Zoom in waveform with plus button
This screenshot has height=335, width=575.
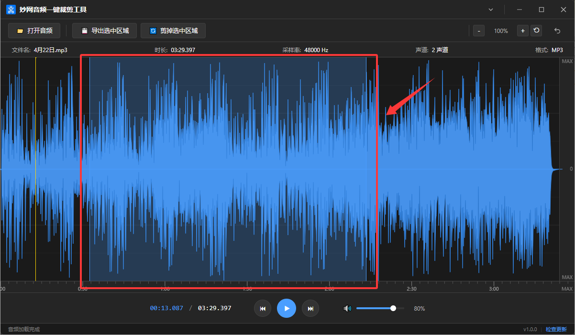522,31
